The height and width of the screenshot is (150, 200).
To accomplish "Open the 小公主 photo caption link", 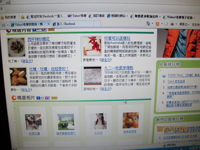I will (x=98, y=133).
